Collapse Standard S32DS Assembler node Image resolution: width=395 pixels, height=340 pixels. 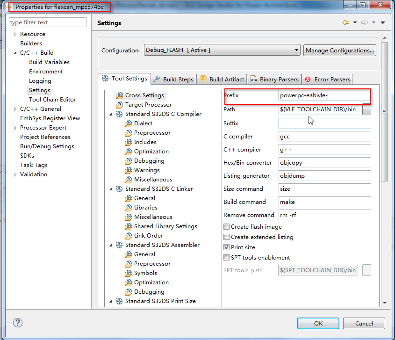coord(111,245)
